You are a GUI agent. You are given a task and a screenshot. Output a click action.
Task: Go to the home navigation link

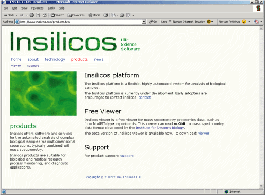(x=16, y=59)
